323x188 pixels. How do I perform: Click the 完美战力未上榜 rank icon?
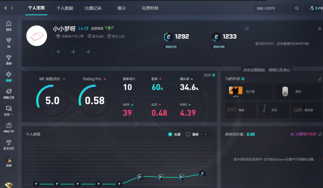(58, 36)
